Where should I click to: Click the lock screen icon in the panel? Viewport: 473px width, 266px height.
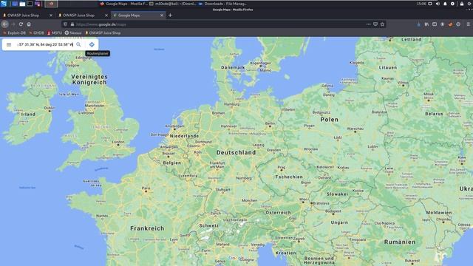[462, 4]
